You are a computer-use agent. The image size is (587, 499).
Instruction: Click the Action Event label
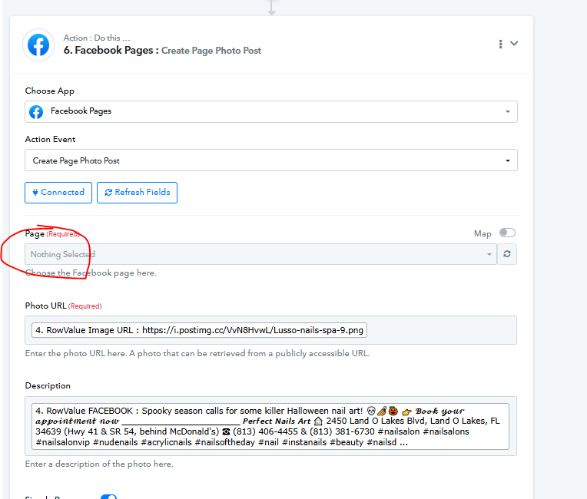[x=50, y=139]
